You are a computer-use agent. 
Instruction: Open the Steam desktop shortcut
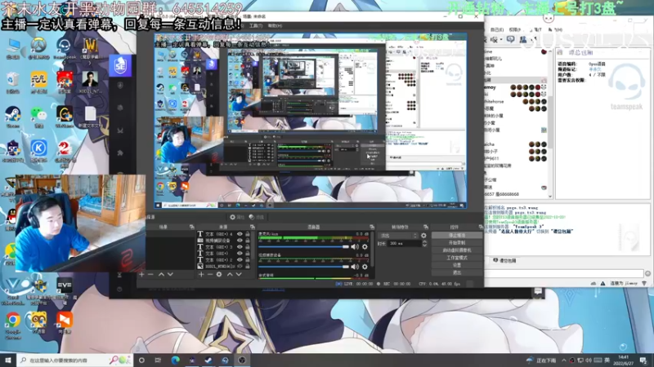point(13,117)
